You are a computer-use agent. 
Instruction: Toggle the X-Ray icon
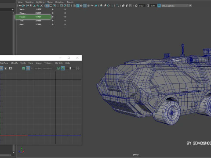[x=123, y=6]
